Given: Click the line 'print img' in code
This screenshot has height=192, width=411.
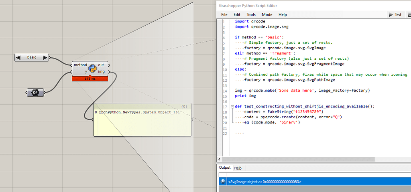Looking at the screenshot, I should [245, 96].
